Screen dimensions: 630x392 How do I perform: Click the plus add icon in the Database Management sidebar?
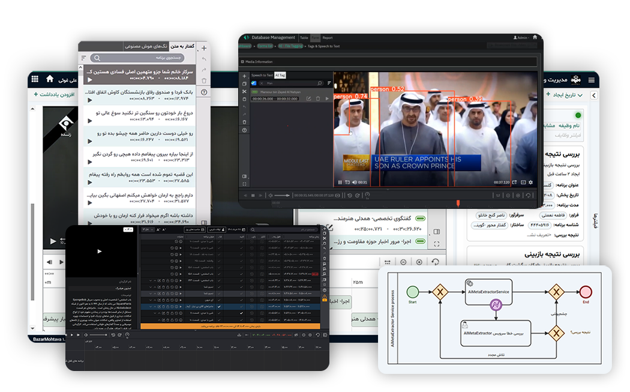click(244, 76)
